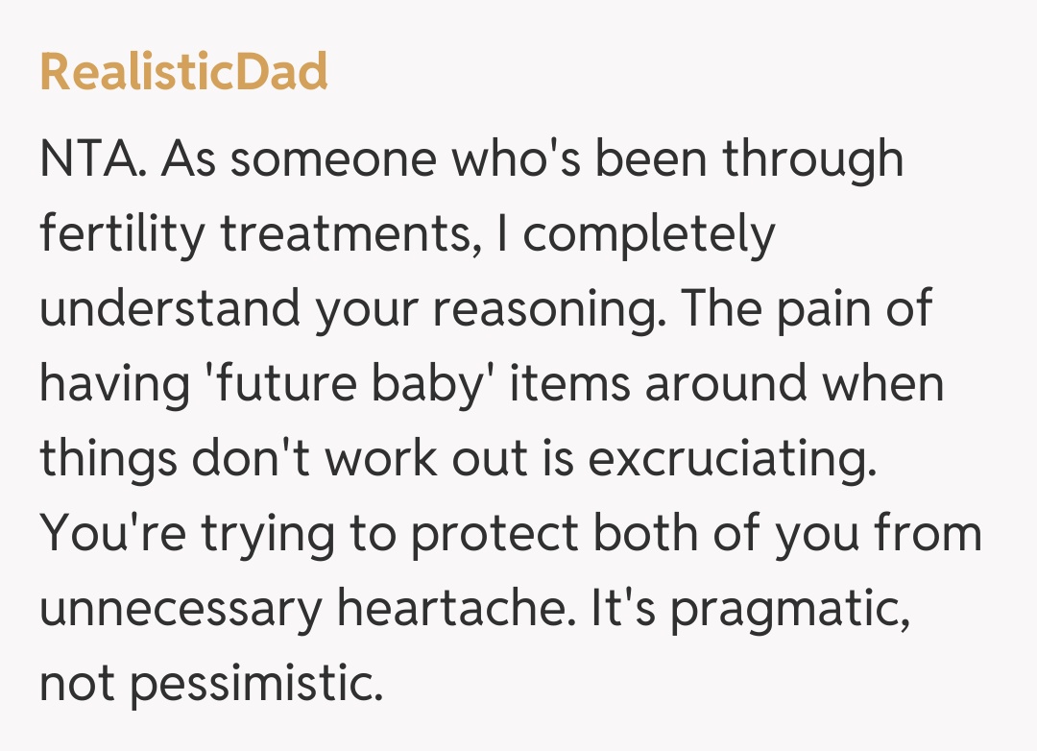Image resolution: width=1037 pixels, height=751 pixels.
Task: Click the word 'pragmatic' in the comment
Action: click(789, 608)
